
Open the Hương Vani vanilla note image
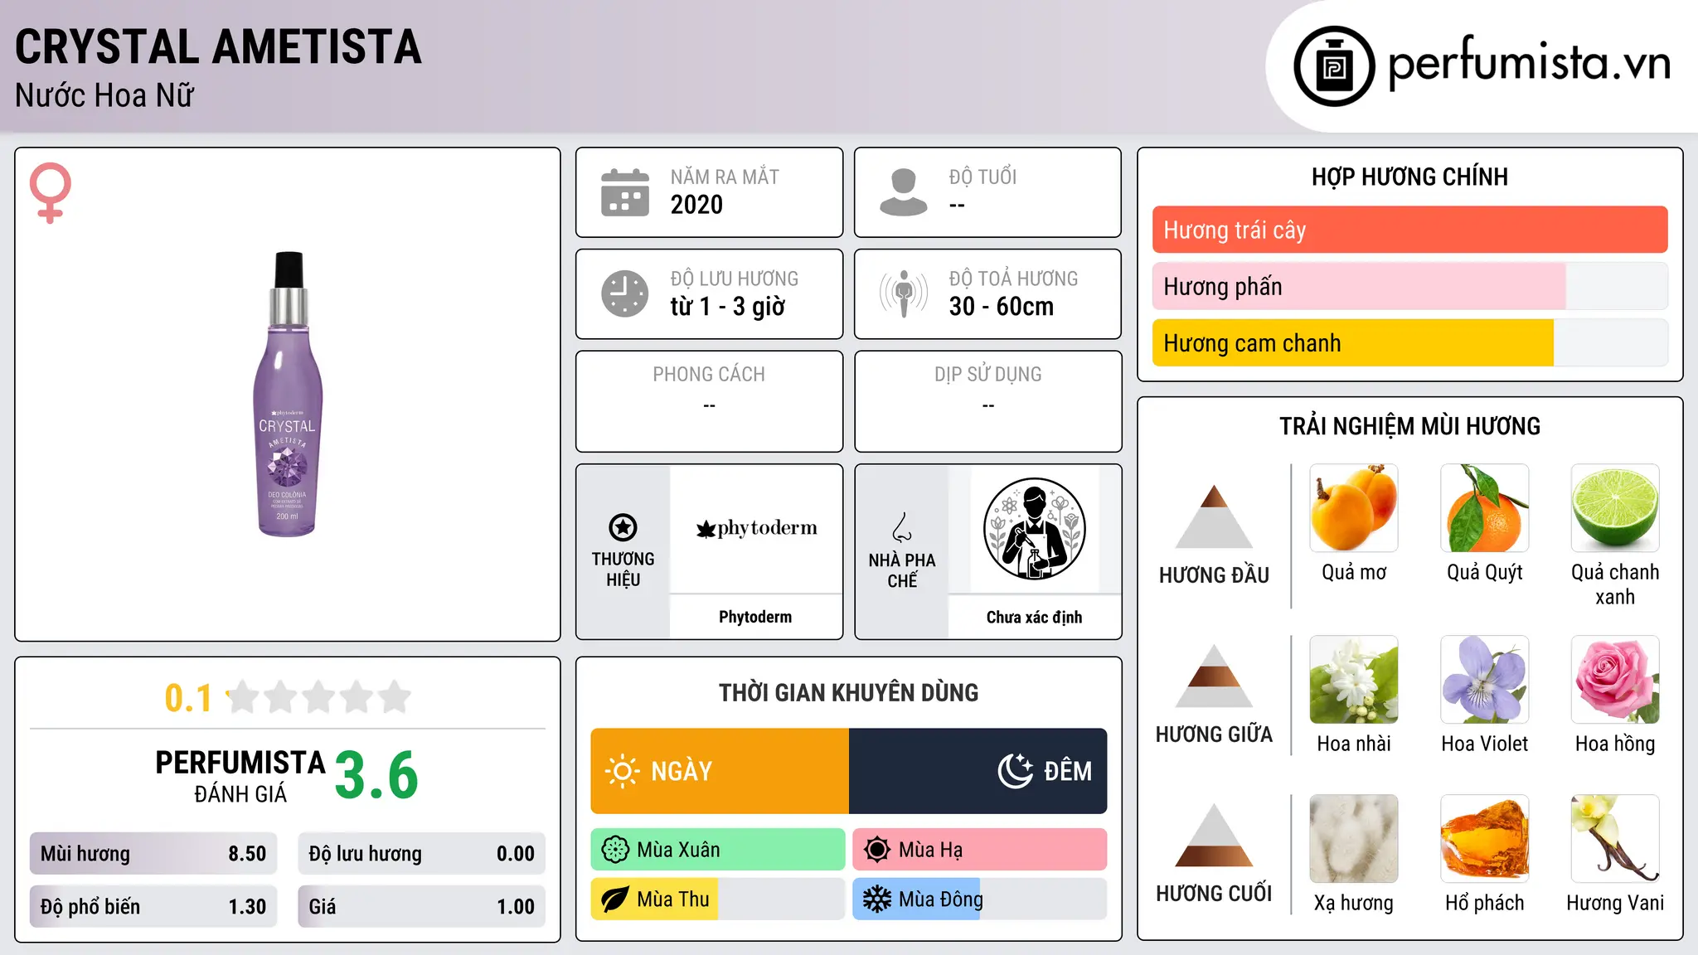coord(1615,839)
